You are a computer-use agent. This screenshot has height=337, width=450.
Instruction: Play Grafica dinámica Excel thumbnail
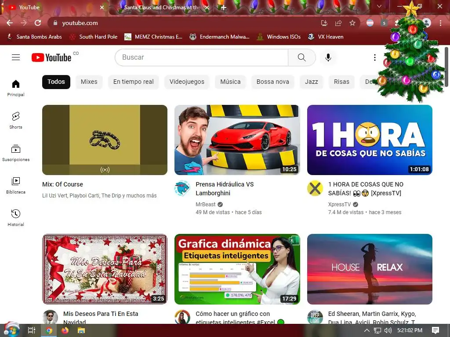(237, 269)
